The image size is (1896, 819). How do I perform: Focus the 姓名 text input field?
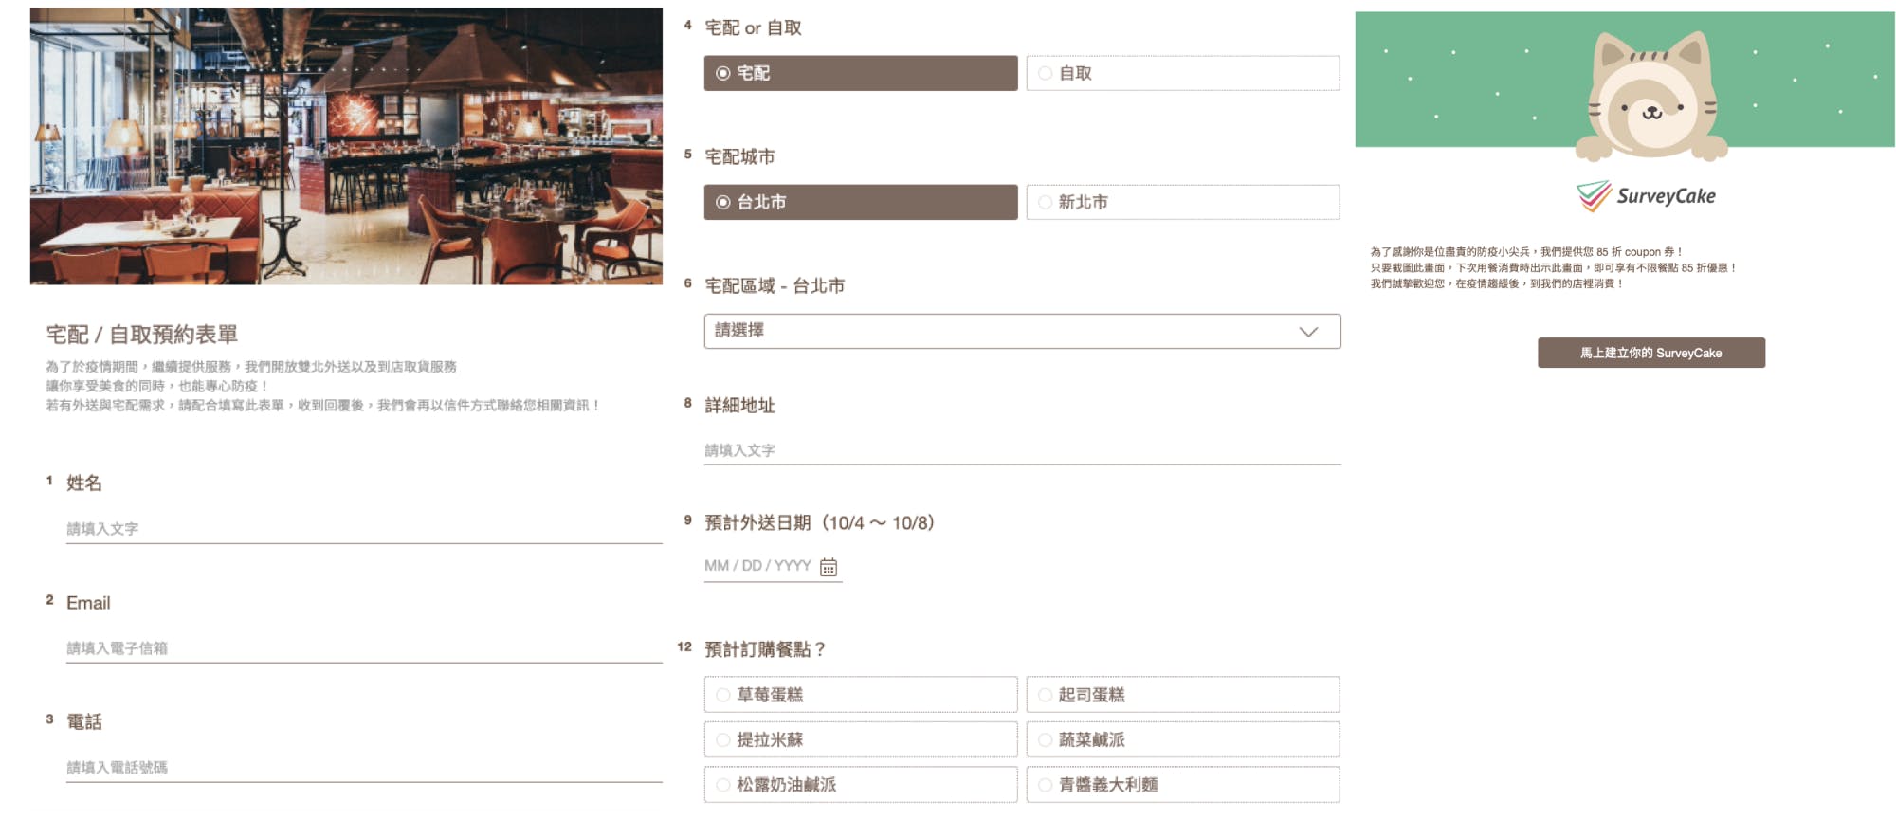(364, 529)
